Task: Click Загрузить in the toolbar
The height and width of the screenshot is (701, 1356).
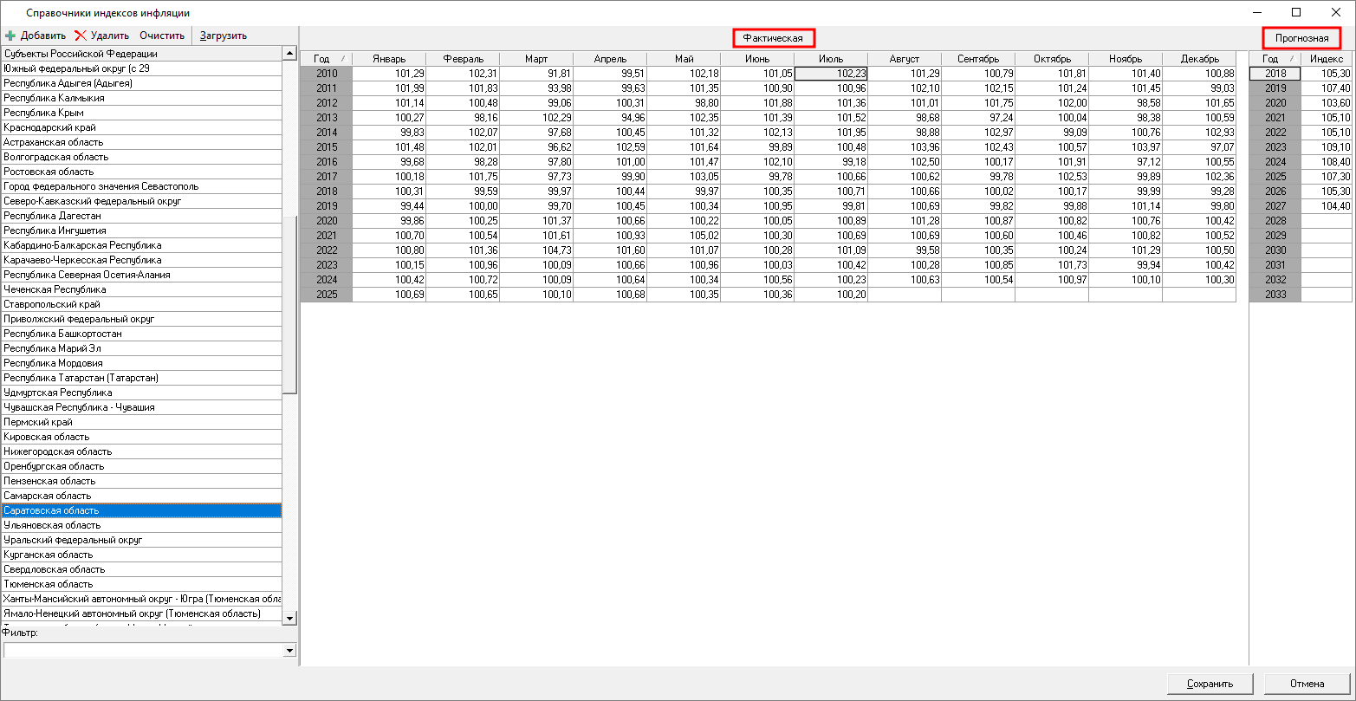Action: [224, 36]
